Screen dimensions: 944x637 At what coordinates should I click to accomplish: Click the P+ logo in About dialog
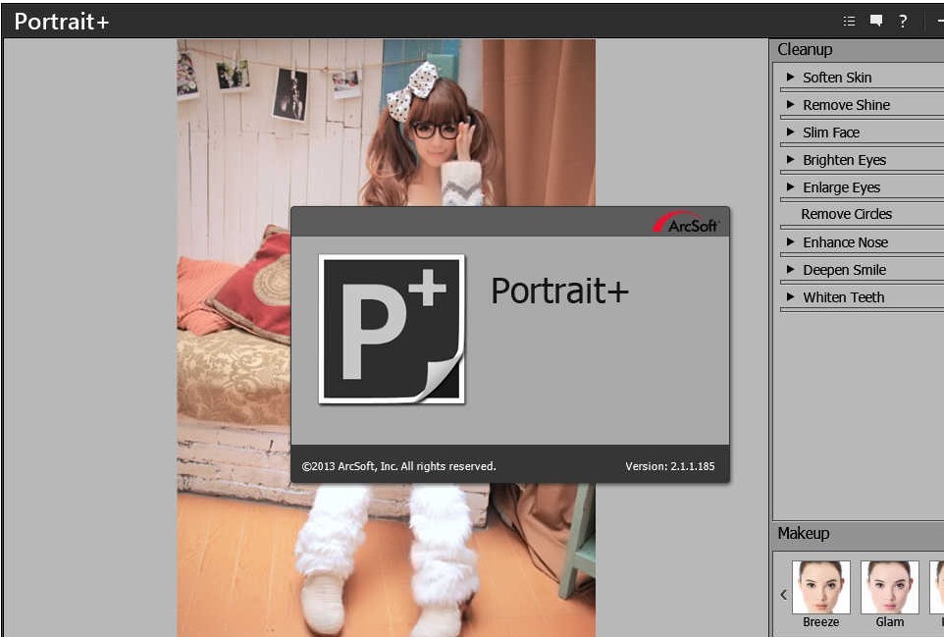[392, 329]
